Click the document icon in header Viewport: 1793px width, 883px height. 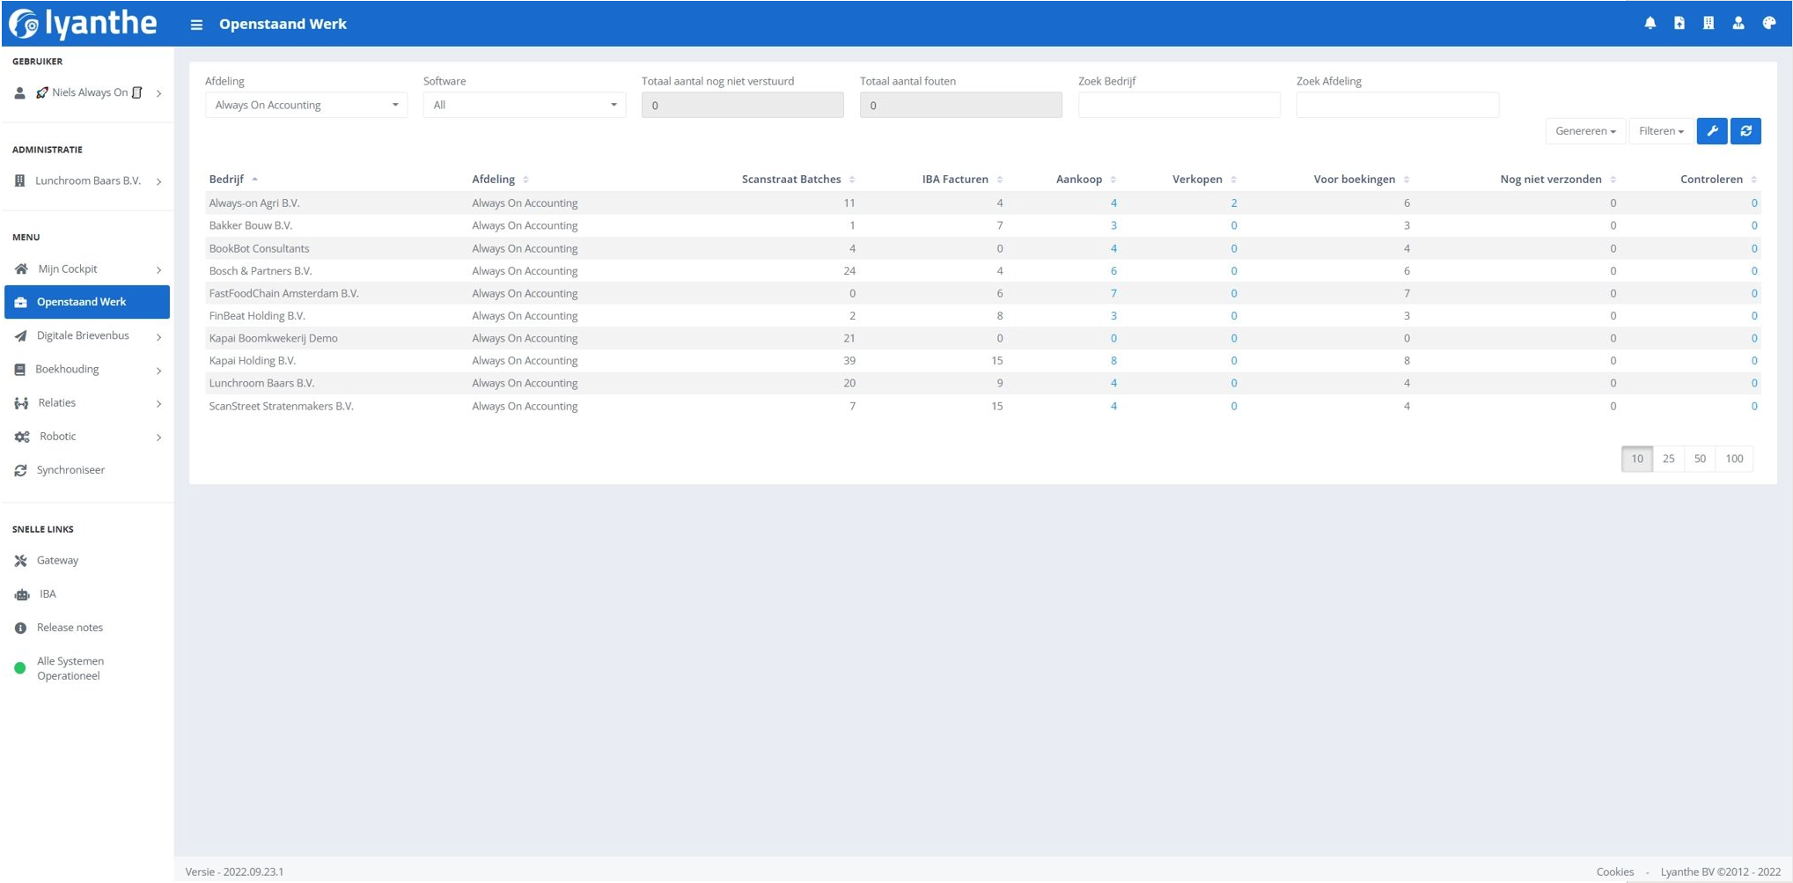(x=1679, y=24)
